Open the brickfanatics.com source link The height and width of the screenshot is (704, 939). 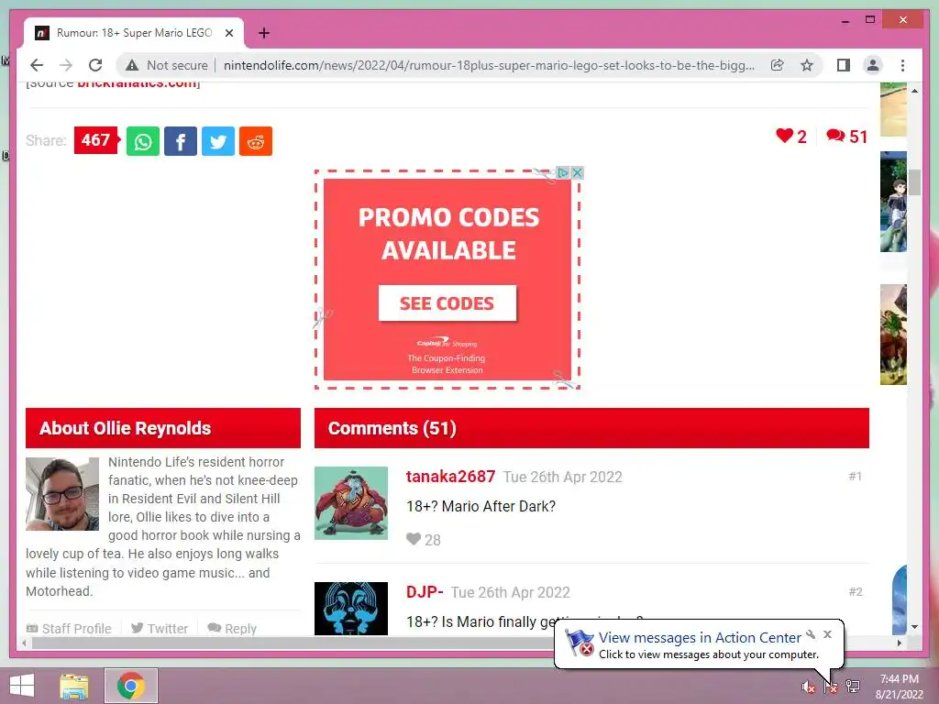[138, 84]
